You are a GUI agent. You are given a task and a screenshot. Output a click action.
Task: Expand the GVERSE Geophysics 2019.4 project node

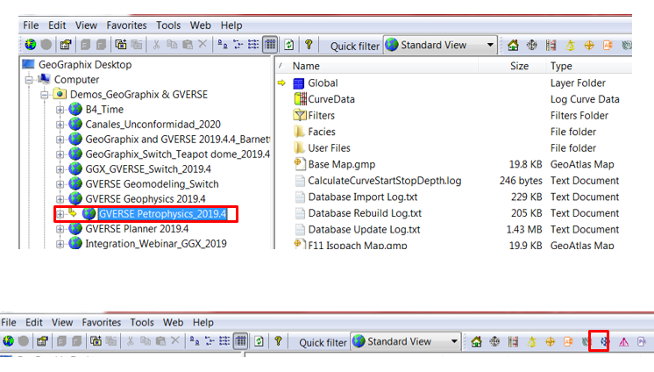[60, 199]
